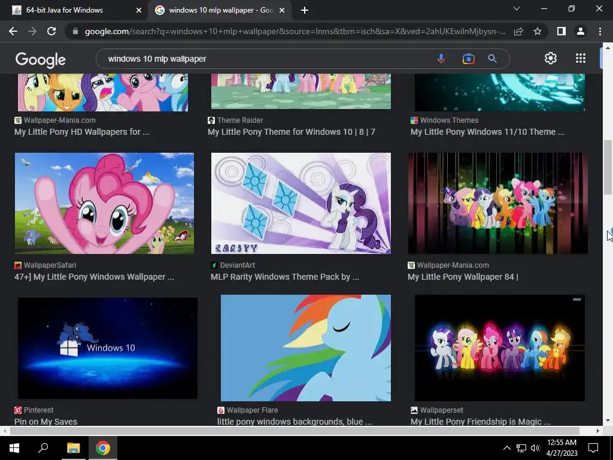Start a voice search with microphone
Viewport: 613px width, 460px height.
[x=441, y=59]
